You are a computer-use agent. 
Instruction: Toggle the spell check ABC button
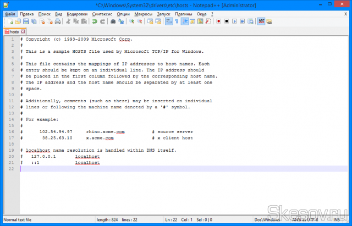click(261, 21)
